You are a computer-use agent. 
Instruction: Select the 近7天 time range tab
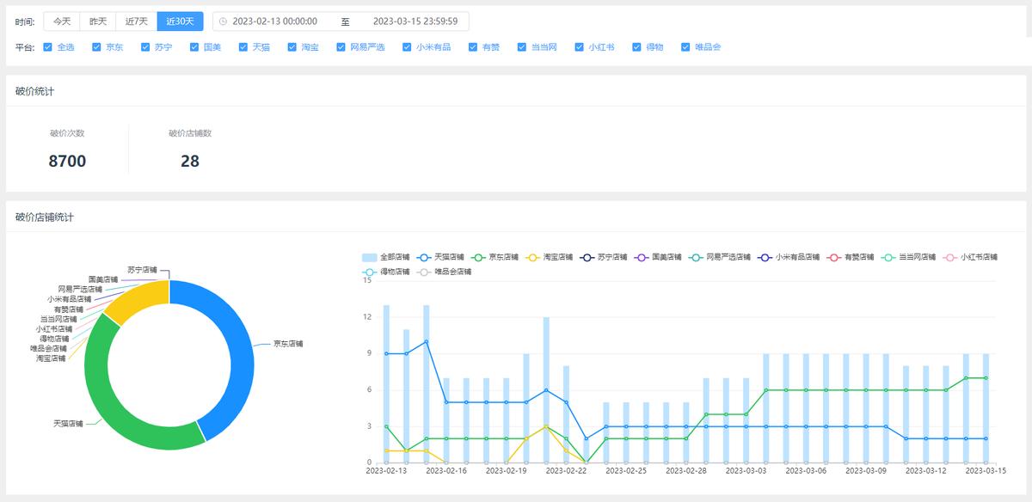(x=136, y=21)
